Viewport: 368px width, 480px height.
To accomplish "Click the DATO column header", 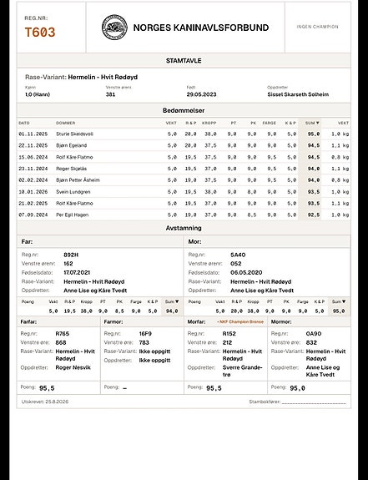I will tap(24, 123).
